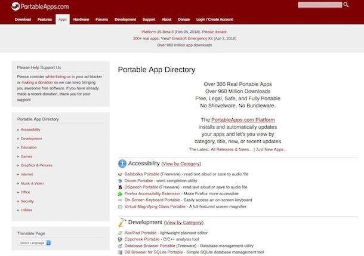
Task: Open the Development nav menu
Action: click(125, 20)
